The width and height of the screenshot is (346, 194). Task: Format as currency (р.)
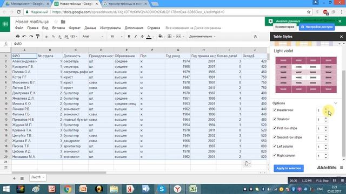pos(46,37)
